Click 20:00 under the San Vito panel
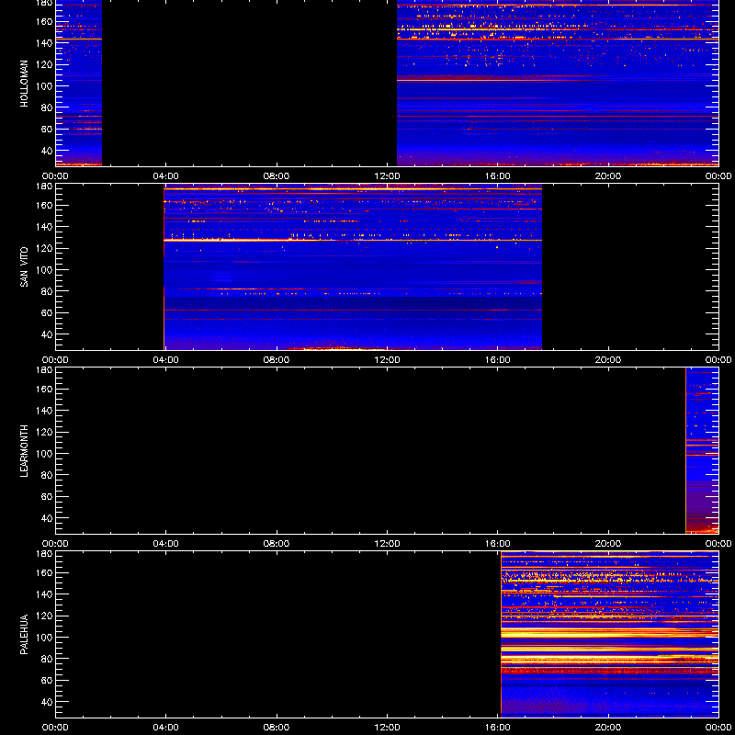The height and width of the screenshot is (735, 735). [x=608, y=360]
